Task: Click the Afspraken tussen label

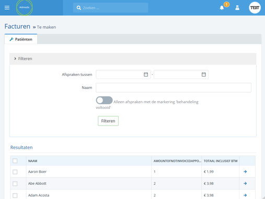Action: click(x=77, y=74)
